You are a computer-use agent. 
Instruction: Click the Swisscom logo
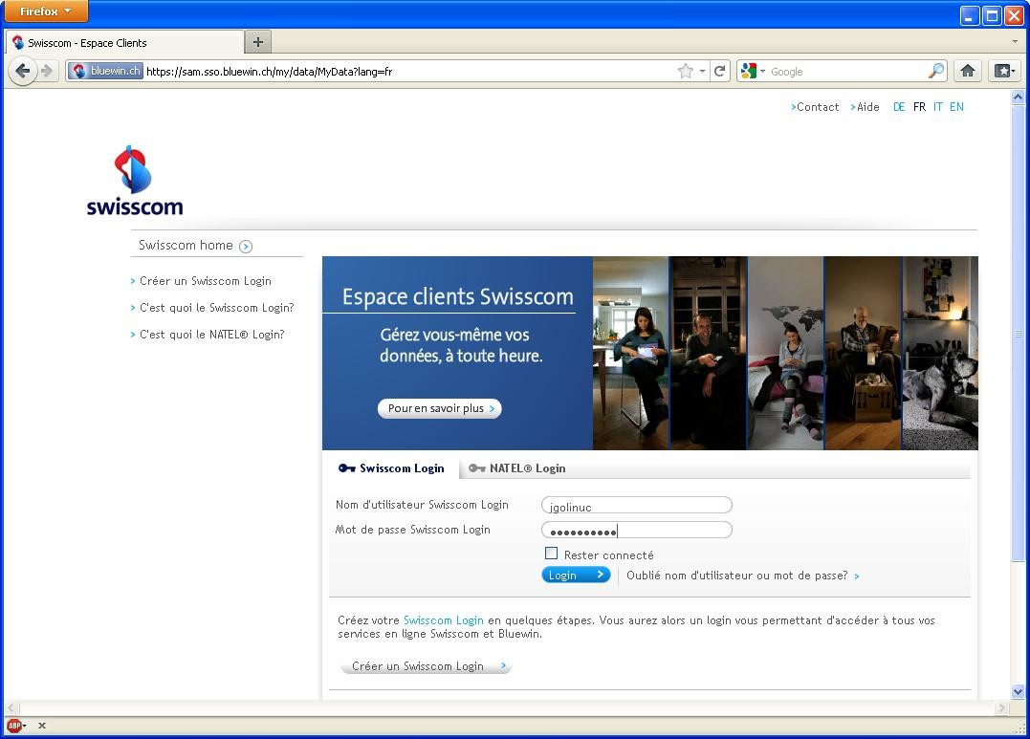pyautogui.click(x=134, y=179)
